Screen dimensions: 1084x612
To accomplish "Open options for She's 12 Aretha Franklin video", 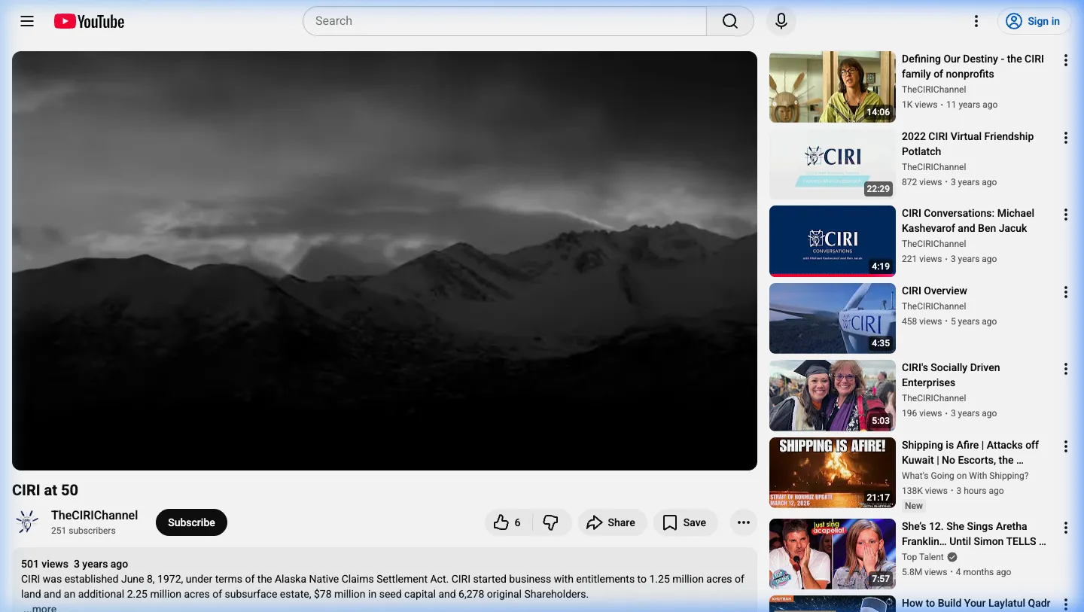I will [x=1065, y=528].
